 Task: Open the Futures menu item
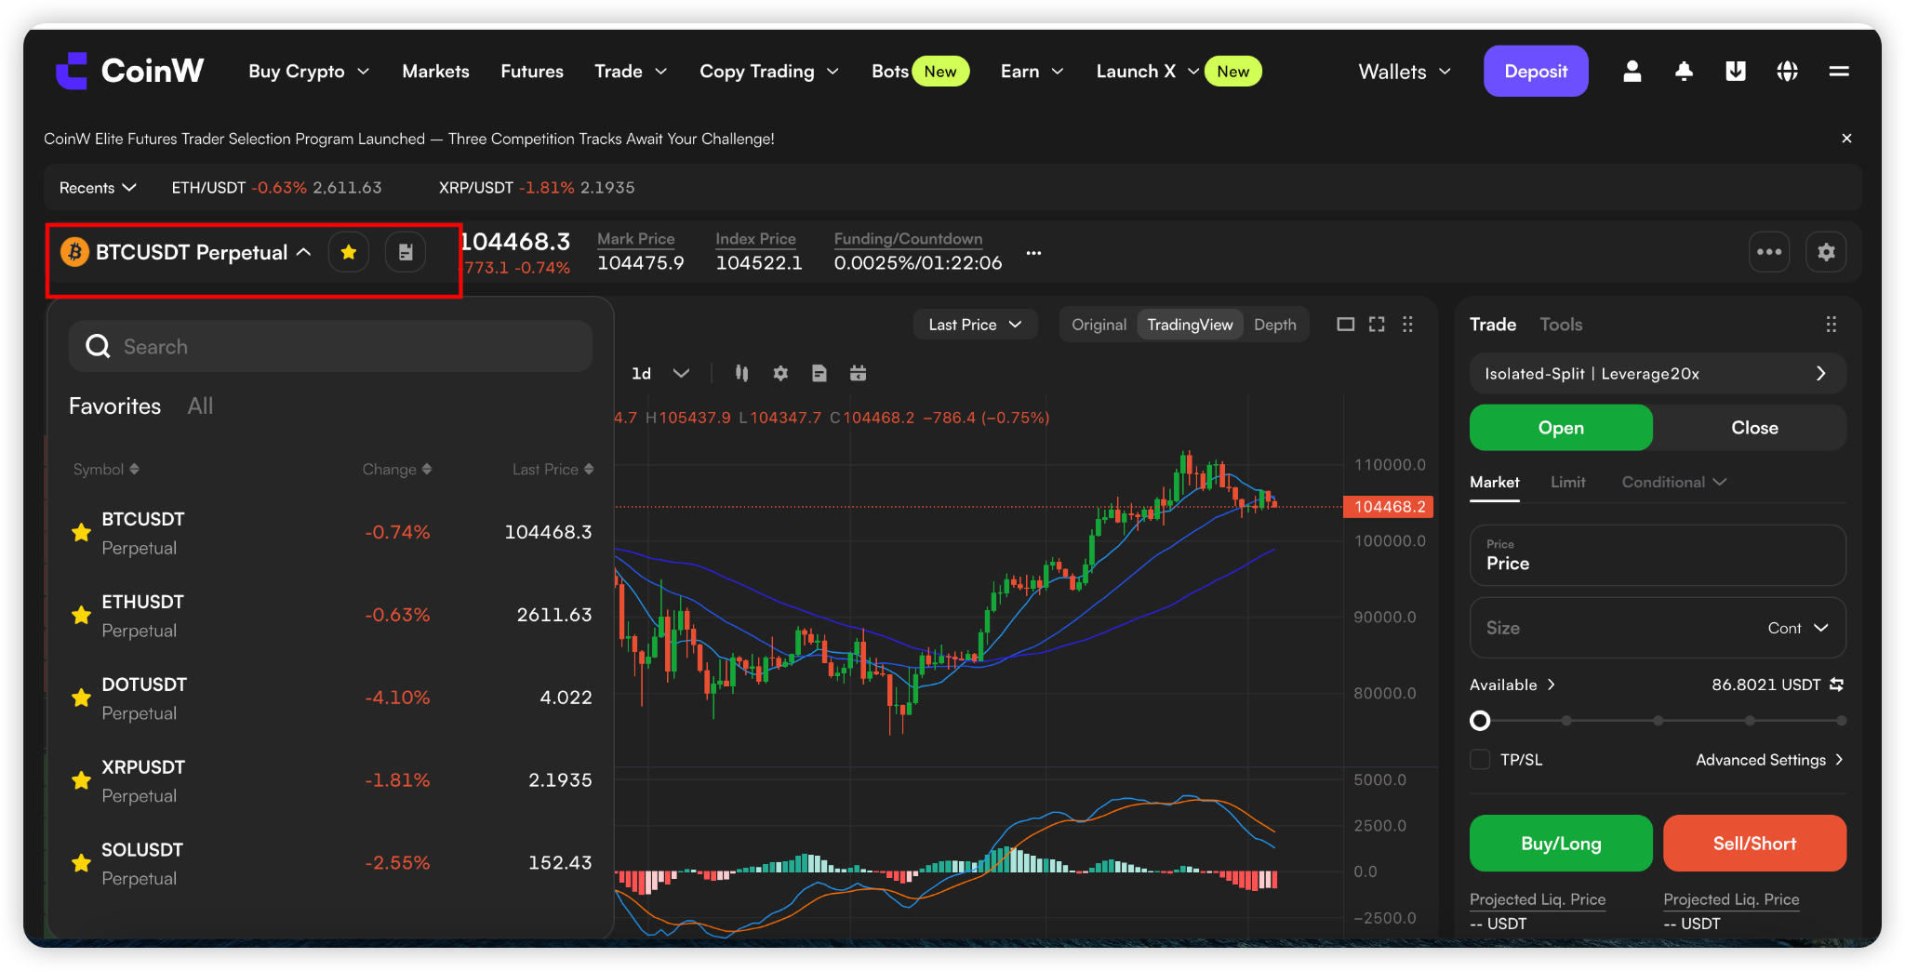(x=532, y=72)
